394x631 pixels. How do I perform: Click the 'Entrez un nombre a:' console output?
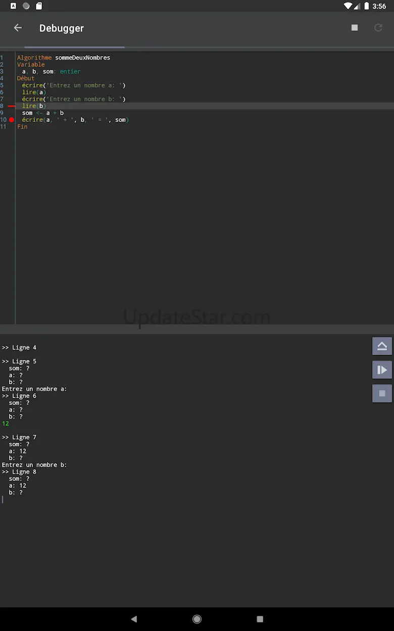34,389
